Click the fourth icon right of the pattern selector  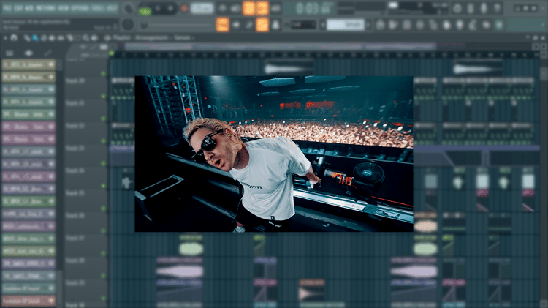[x=420, y=24]
